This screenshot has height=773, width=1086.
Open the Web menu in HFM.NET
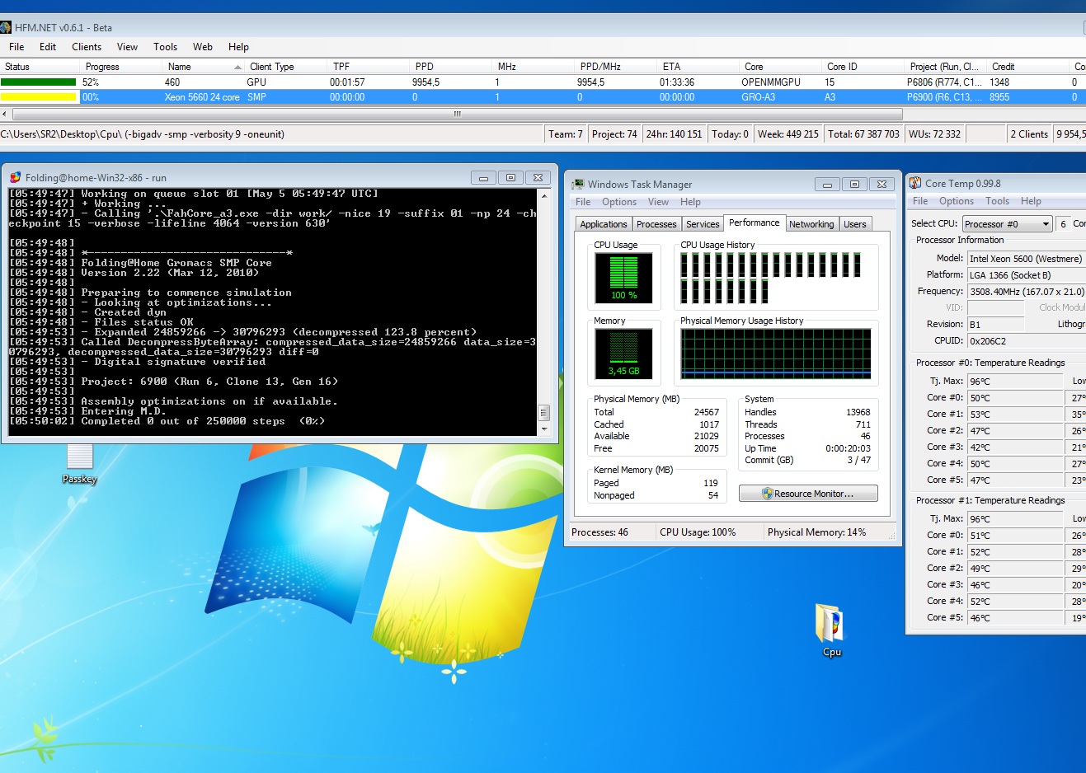203,47
